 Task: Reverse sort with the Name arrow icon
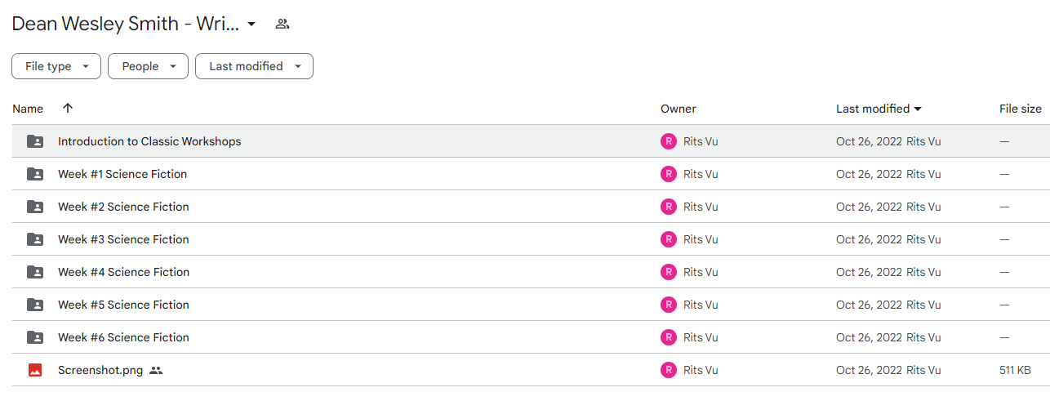coord(68,108)
